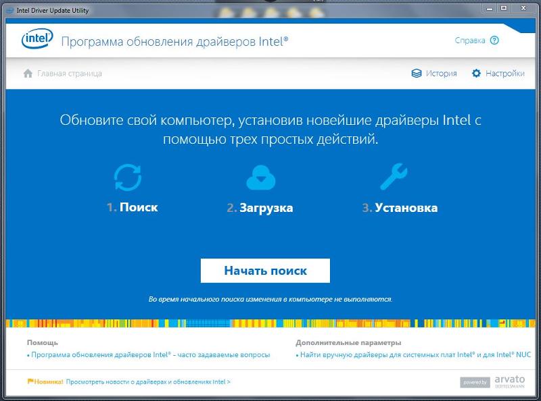Image resolution: width=541 pixels, height=401 pixels.
Task: Open Просмотреть новости о драйверах link
Action: 148,381
